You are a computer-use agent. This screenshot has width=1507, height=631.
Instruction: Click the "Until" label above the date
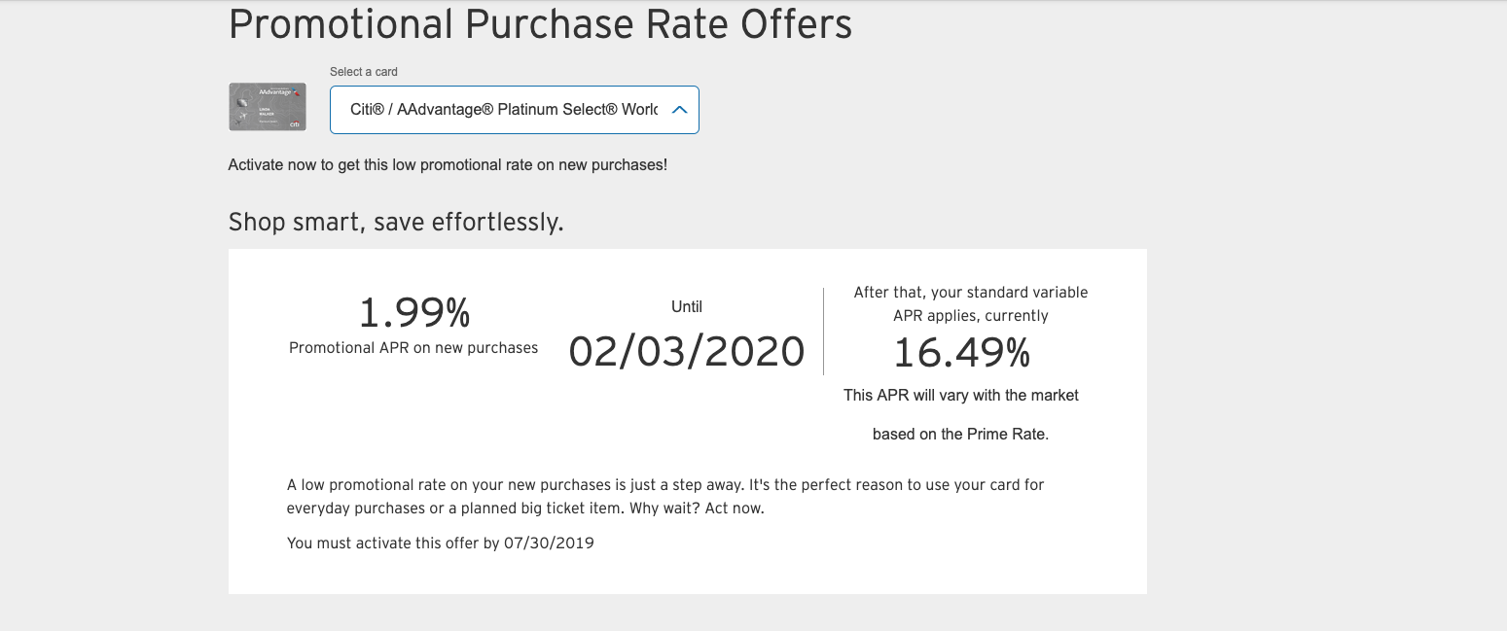click(687, 307)
